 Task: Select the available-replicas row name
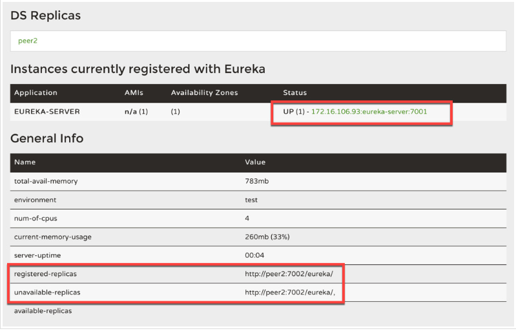click(x=43, y=311)
